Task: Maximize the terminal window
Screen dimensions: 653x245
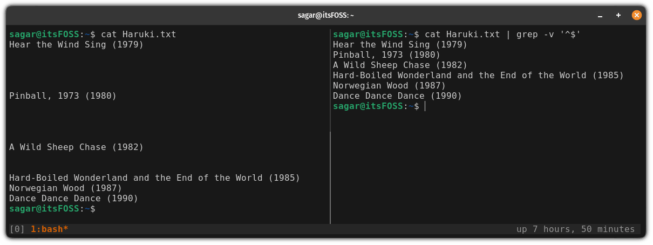Action: click(620, 15)
